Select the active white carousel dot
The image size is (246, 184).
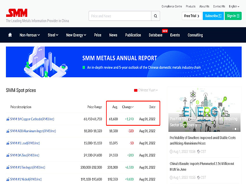[x=235, y=129]
